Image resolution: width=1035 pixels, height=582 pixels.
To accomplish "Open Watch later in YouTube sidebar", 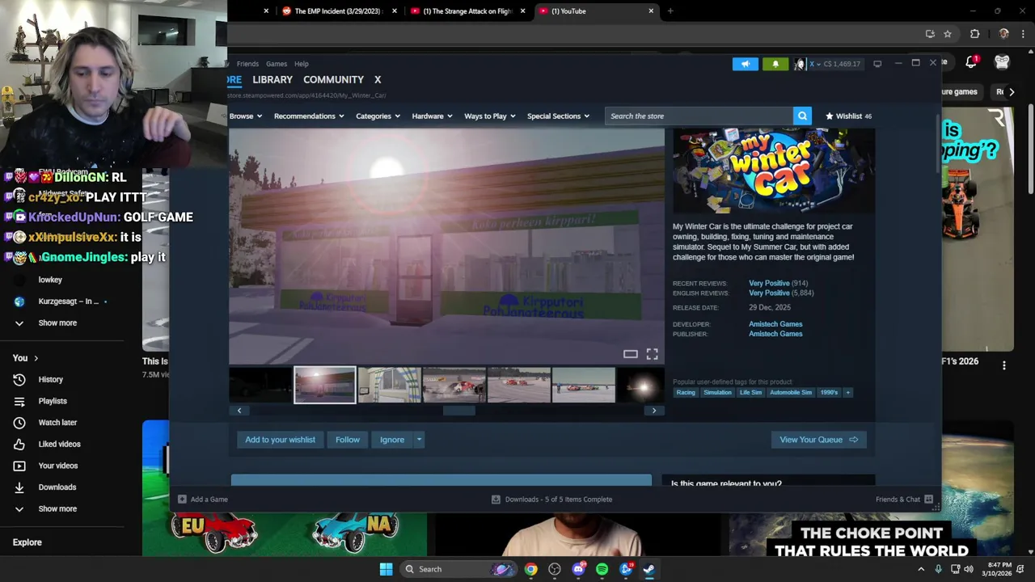I will pos(57,423).
